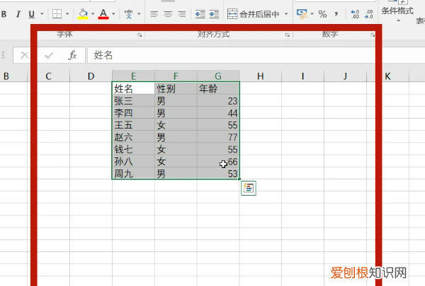Image resolution: width=425 pixels, height=286 pixels.
Task: Apply red font color
Action: (x=103, y=14)
